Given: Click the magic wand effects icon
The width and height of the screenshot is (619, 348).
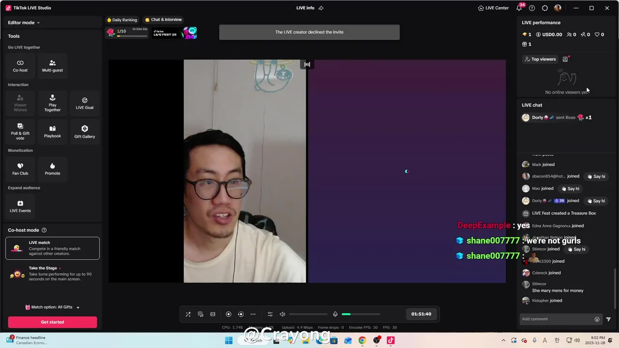Looking at the screenshot, I should coord(188,314).
